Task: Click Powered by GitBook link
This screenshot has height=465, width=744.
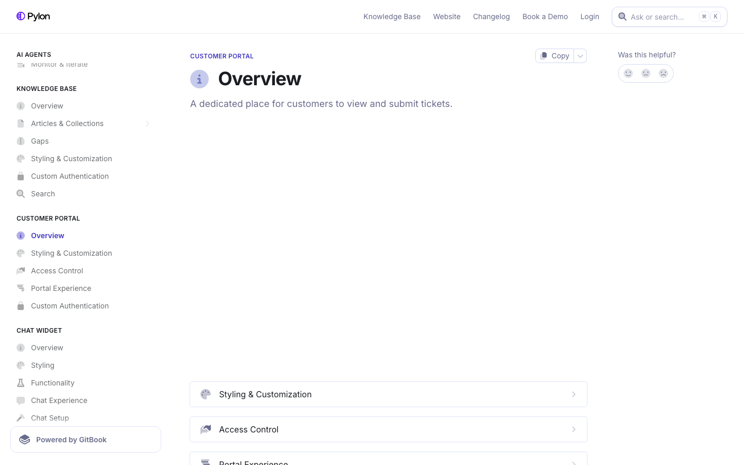Action: 86,440
